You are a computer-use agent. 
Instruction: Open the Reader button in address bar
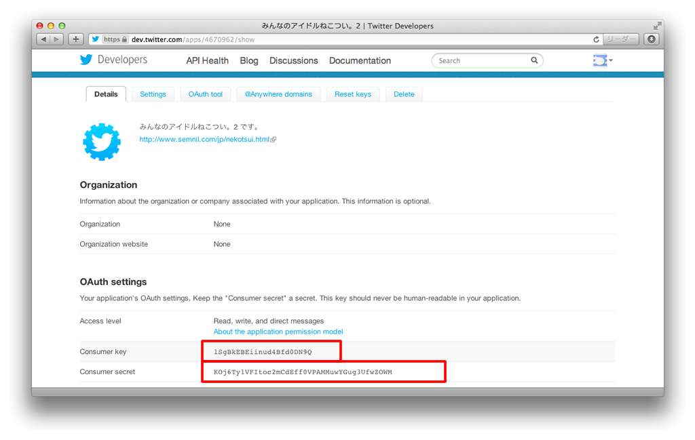click(621, 39)
